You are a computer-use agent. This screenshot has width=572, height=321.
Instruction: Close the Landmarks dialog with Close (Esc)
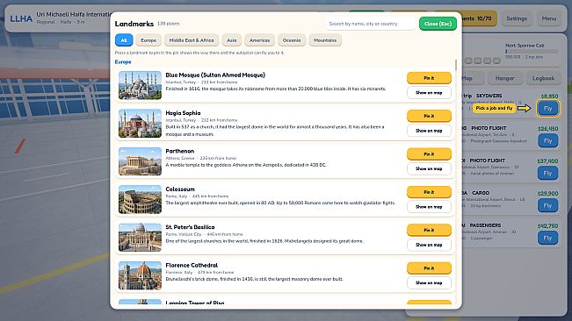point(438,24)
